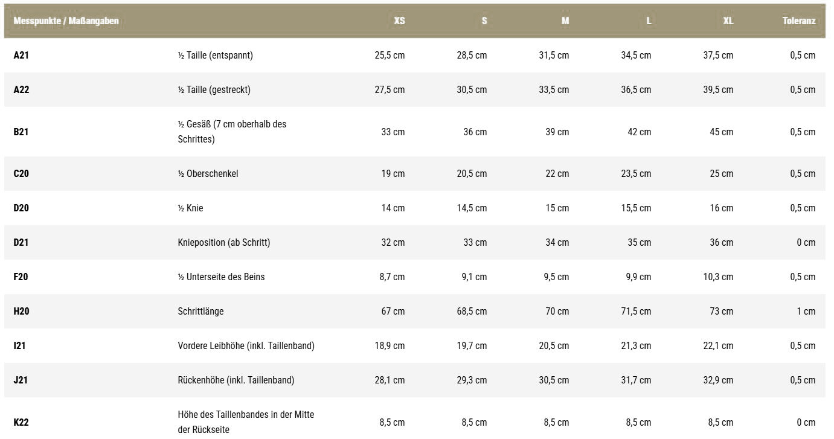Select the 70 cm value in row H20
Viewport: 834px width, 439px height.
tap(557, 311)
